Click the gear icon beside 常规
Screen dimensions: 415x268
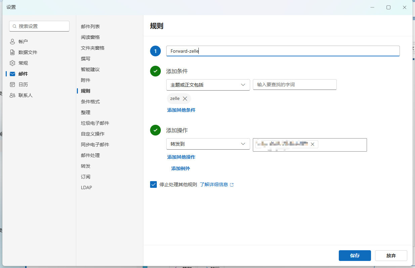(12, 63)
